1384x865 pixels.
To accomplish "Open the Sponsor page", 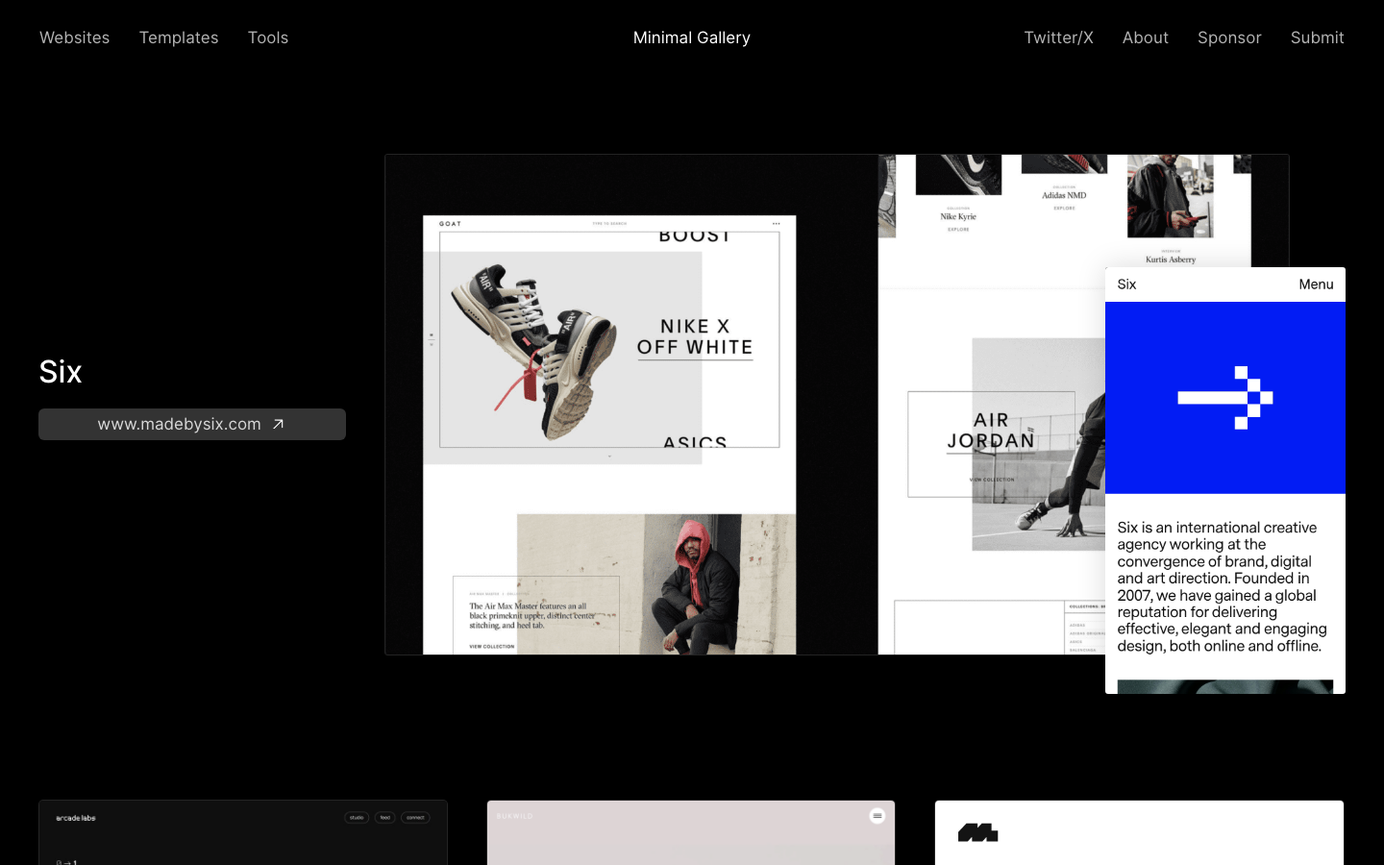I will pos(1229,37).
